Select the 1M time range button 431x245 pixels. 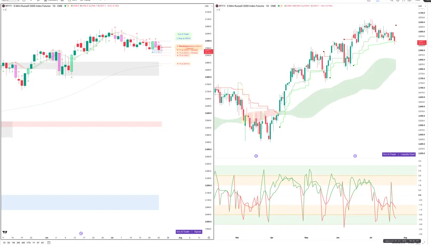click(13, 242)
